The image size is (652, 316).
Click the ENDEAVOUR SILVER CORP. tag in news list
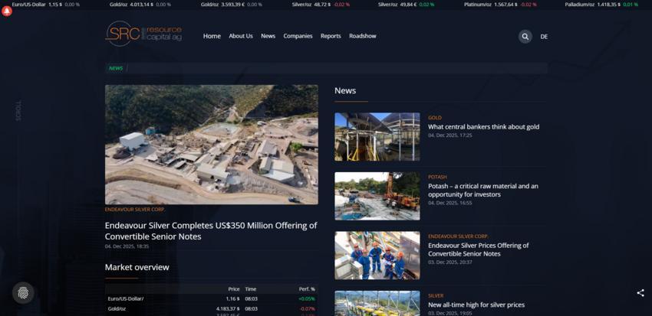(x=458, y=236)
